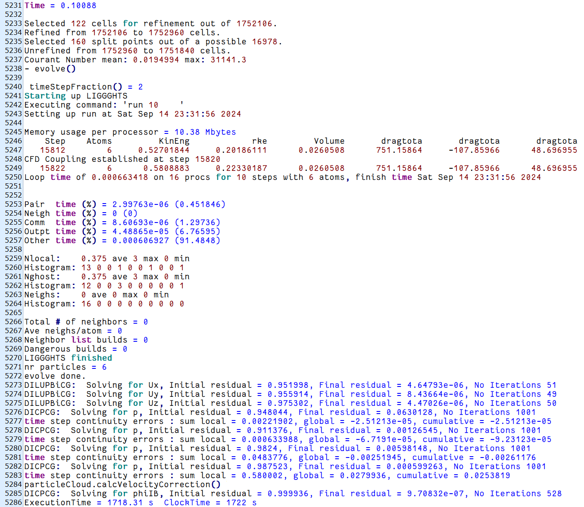Viewport: 584px width, 507px height.
Task: Click 'Total # of neighbors = 0' line
Action: click(86, 322)
